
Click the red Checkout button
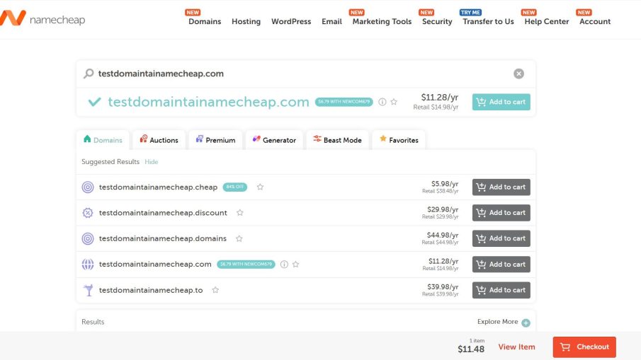click(584, 347)
